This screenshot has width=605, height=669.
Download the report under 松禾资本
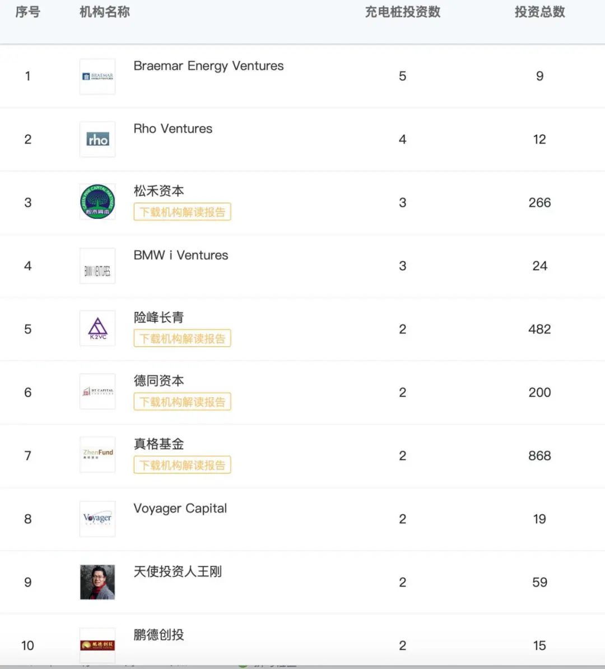tap(182, 211)
